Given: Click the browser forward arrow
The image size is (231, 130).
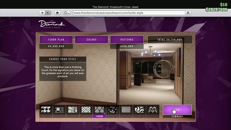Looking at the screenshot, I should (48, 13).
